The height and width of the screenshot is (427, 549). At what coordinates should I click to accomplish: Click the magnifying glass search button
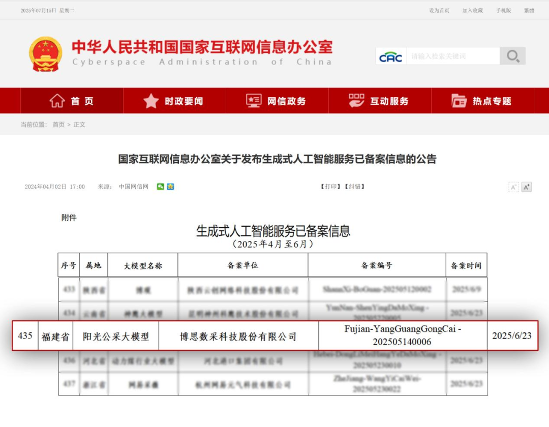pyautogui.click(x=512, y=56)
